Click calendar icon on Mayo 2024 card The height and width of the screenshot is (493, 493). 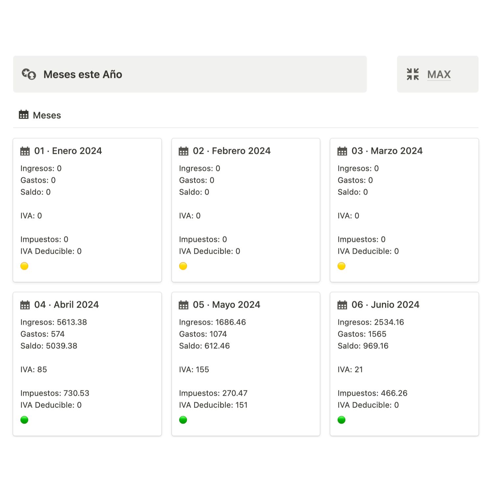click(184, 305)
